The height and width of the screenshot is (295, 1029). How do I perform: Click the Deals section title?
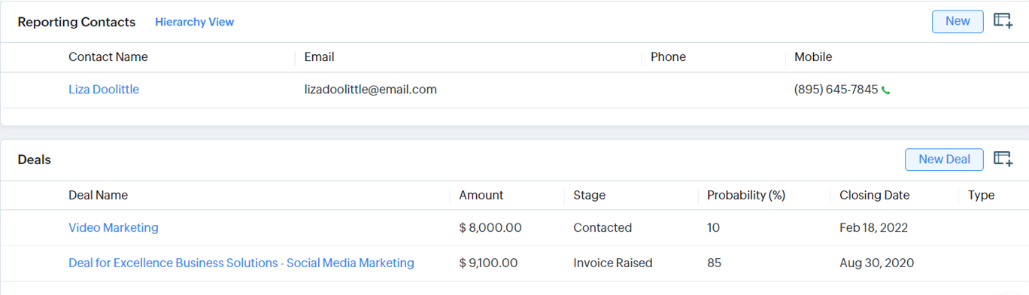click(35, 160)
